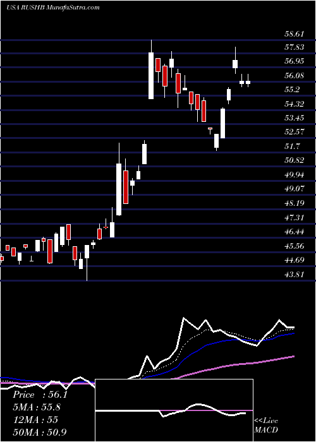Select the 49.94 price level label
This screenshot has height=442, width=316.
[295, 175]
